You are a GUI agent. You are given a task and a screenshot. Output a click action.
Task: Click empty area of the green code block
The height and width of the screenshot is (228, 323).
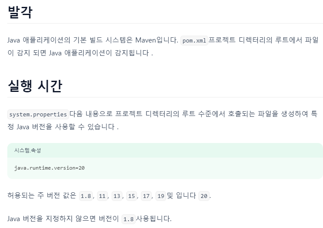[206, 168]
